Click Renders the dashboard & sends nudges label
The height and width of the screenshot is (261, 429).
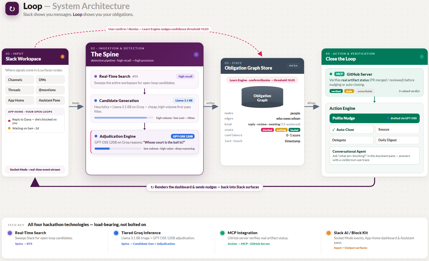(x=205, y=187)
